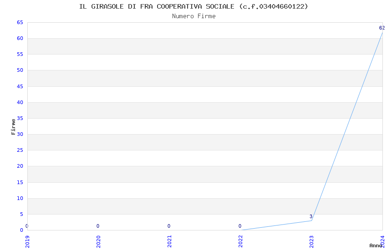387x250 pixels.
Task: Click the y-axis tick label 20
Action: (x=20, y=166)
